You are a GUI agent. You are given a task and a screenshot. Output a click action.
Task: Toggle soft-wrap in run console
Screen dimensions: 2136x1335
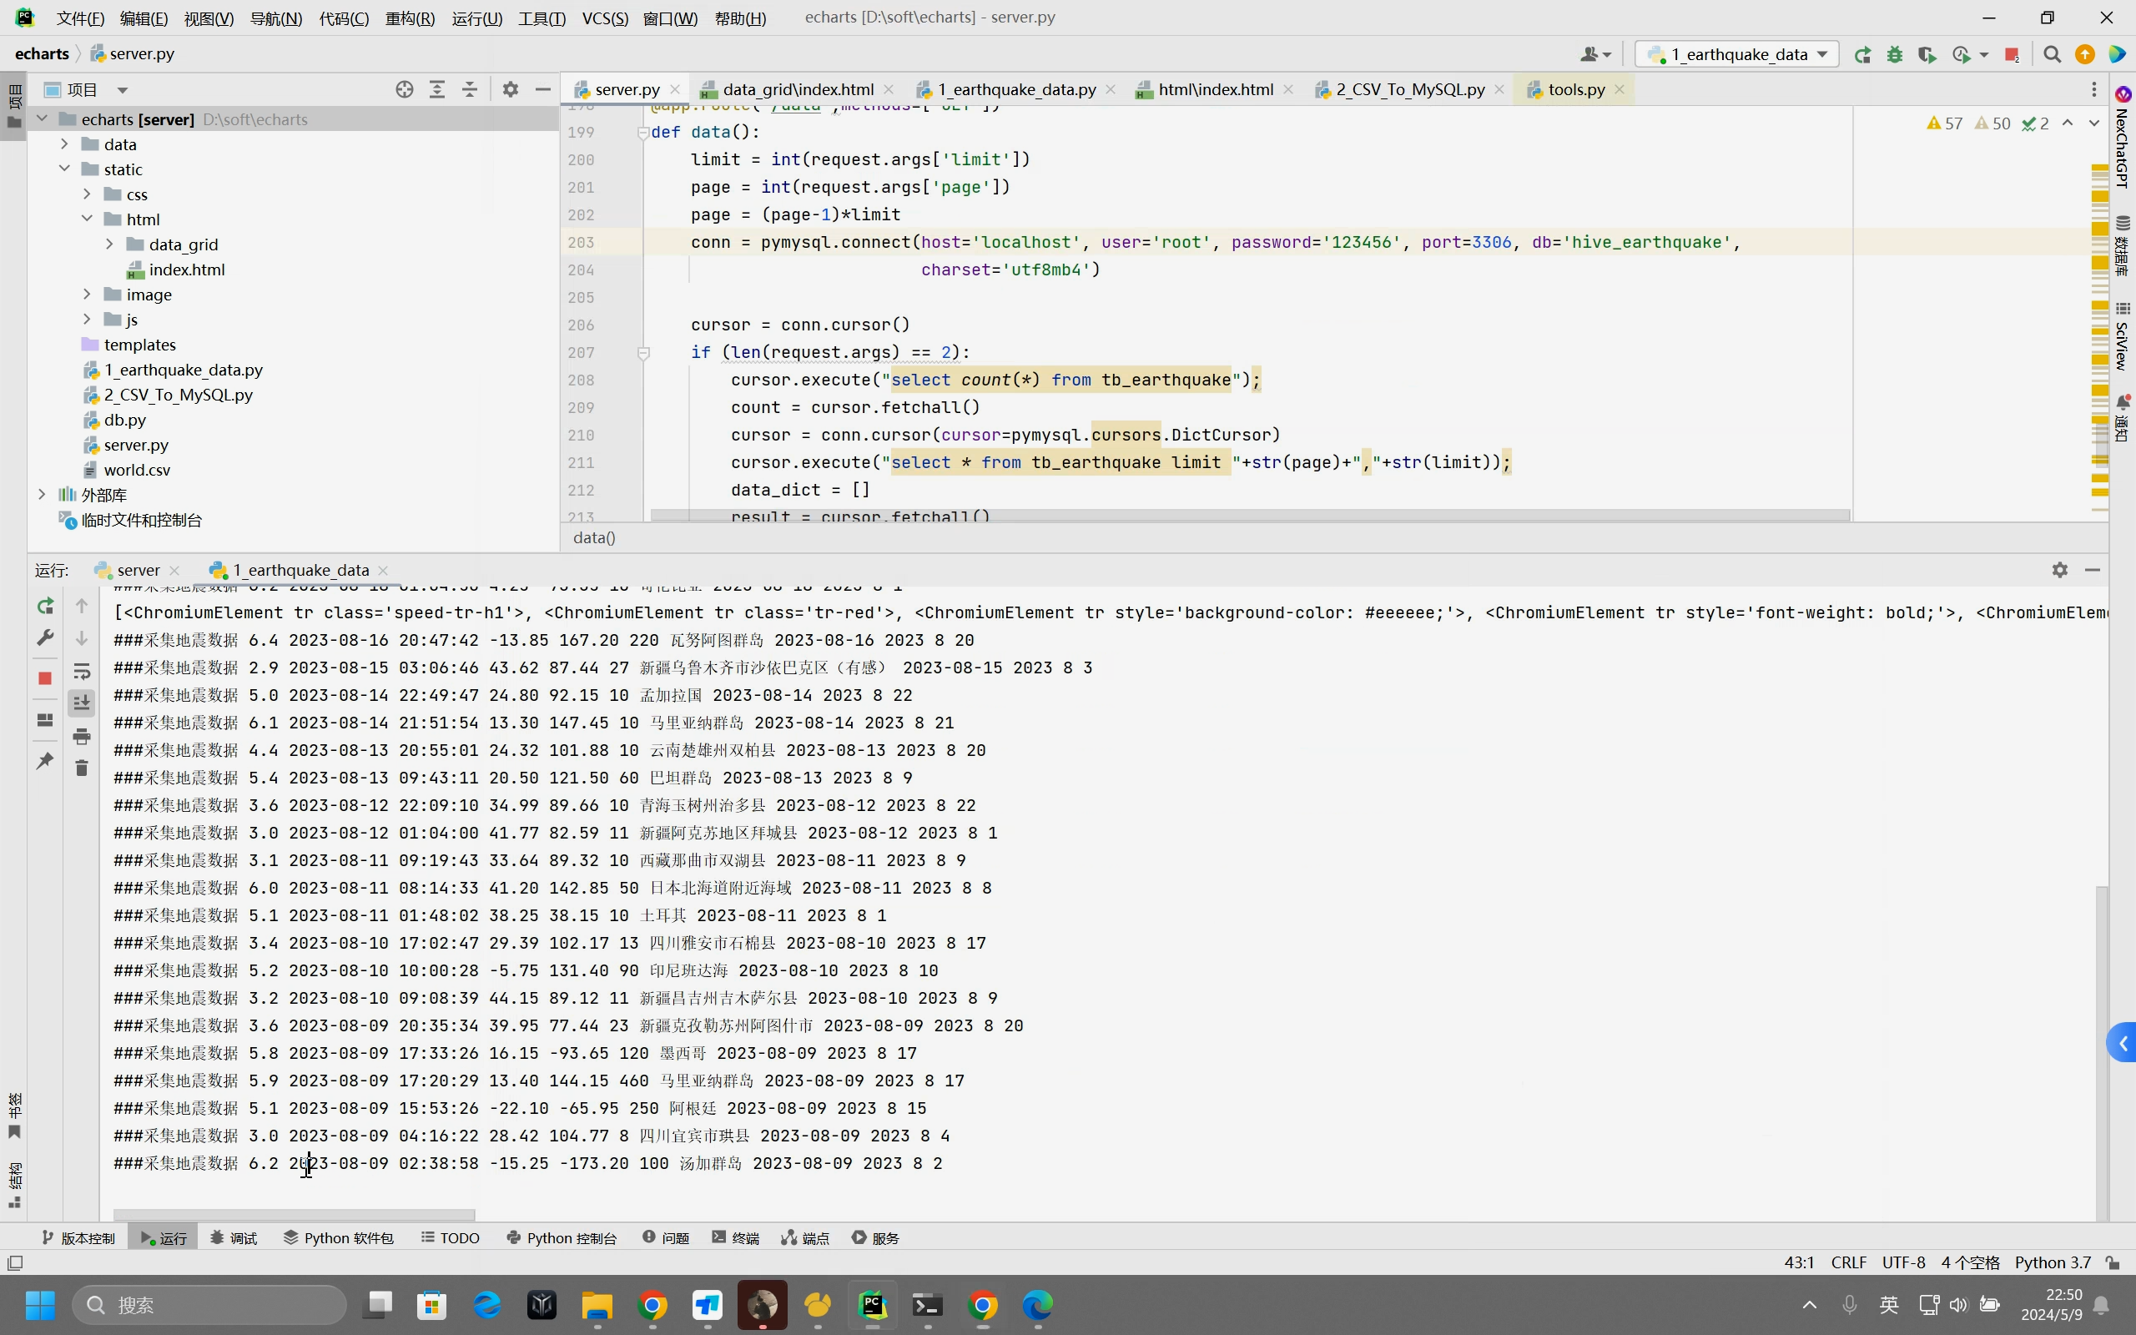[81, 671]
